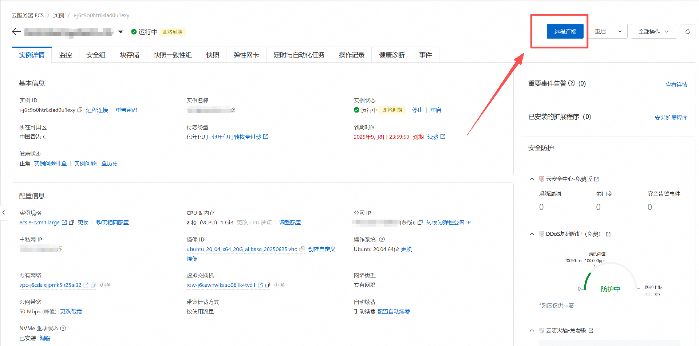The width and height of the screenshot is (699, 346).
Task: Click the refresh icon in top right
Action: (x=687, y=32)
